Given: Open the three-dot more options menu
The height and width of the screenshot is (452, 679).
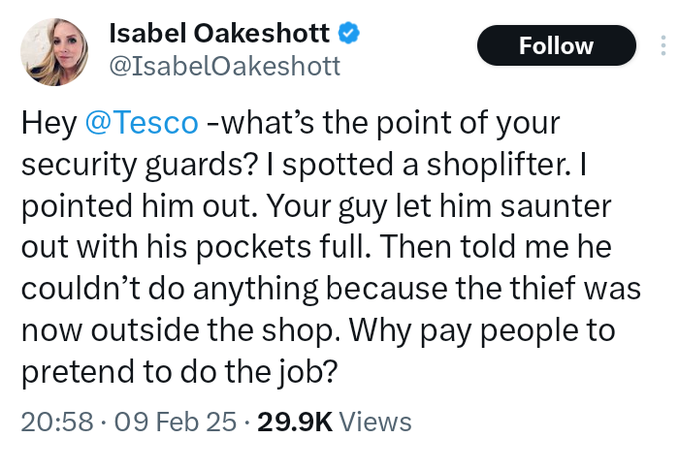Looking at the screenshot, I should 663,46.
